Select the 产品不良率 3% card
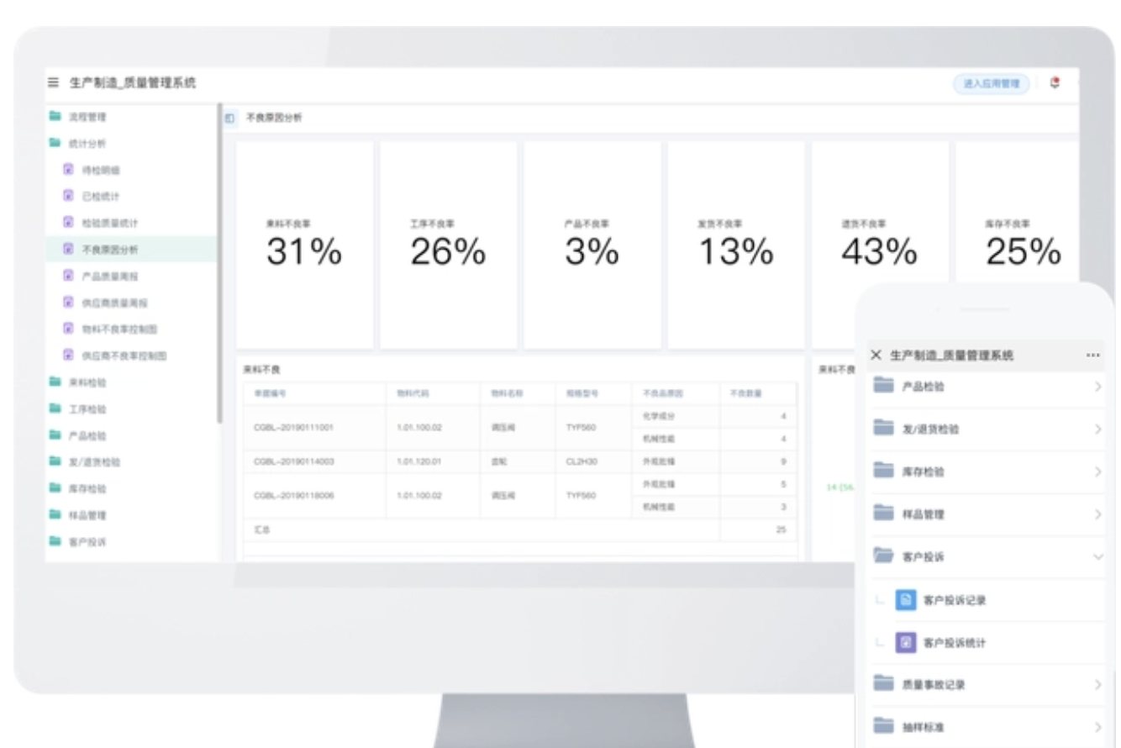Image resolution: width=1121 pixels, height=748 pixels. pos(592,245)
